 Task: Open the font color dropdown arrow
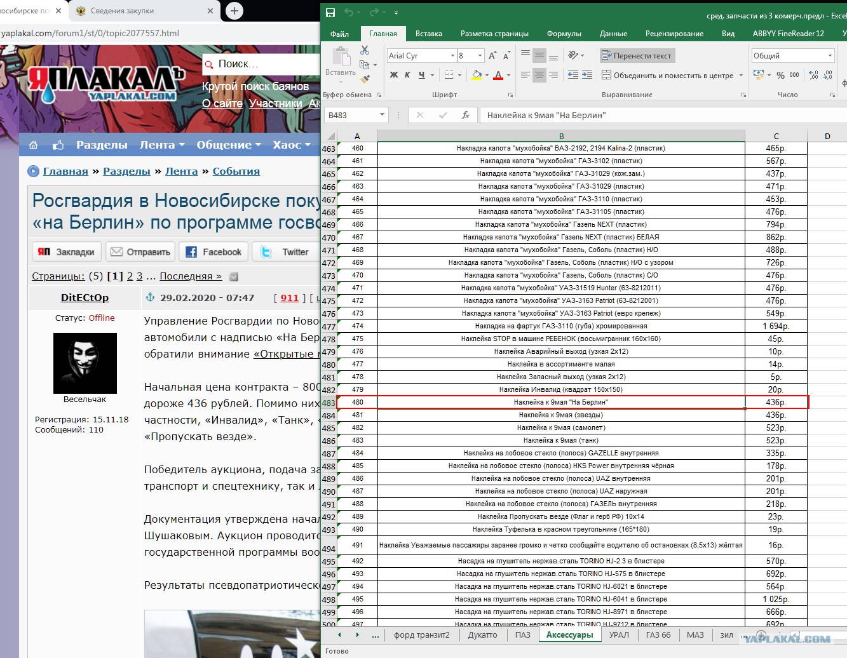(508, 75)
